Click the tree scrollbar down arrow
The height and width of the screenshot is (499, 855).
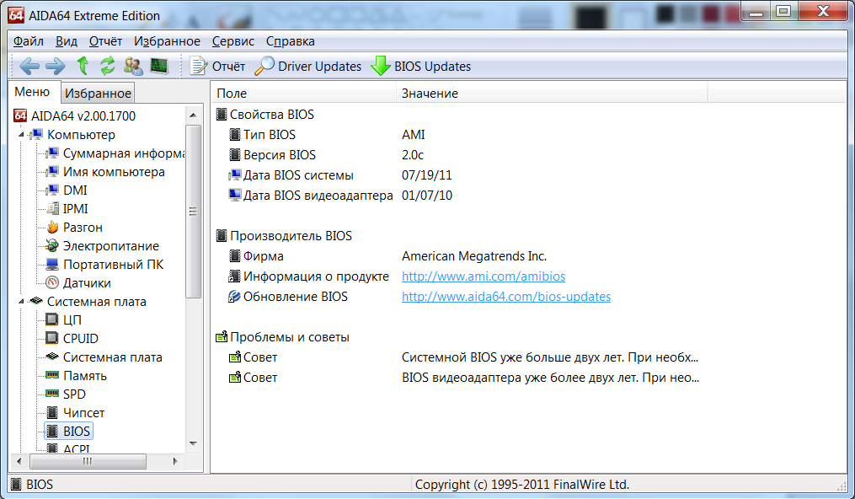[x=194, y=443]
